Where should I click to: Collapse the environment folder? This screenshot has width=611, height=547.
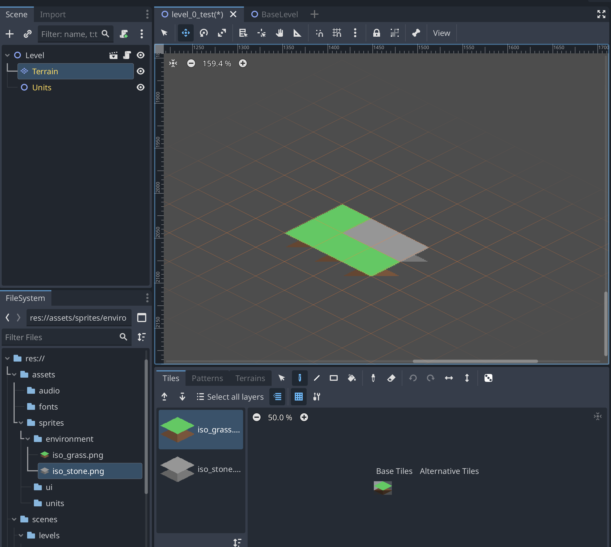click(x=28, y=439)
